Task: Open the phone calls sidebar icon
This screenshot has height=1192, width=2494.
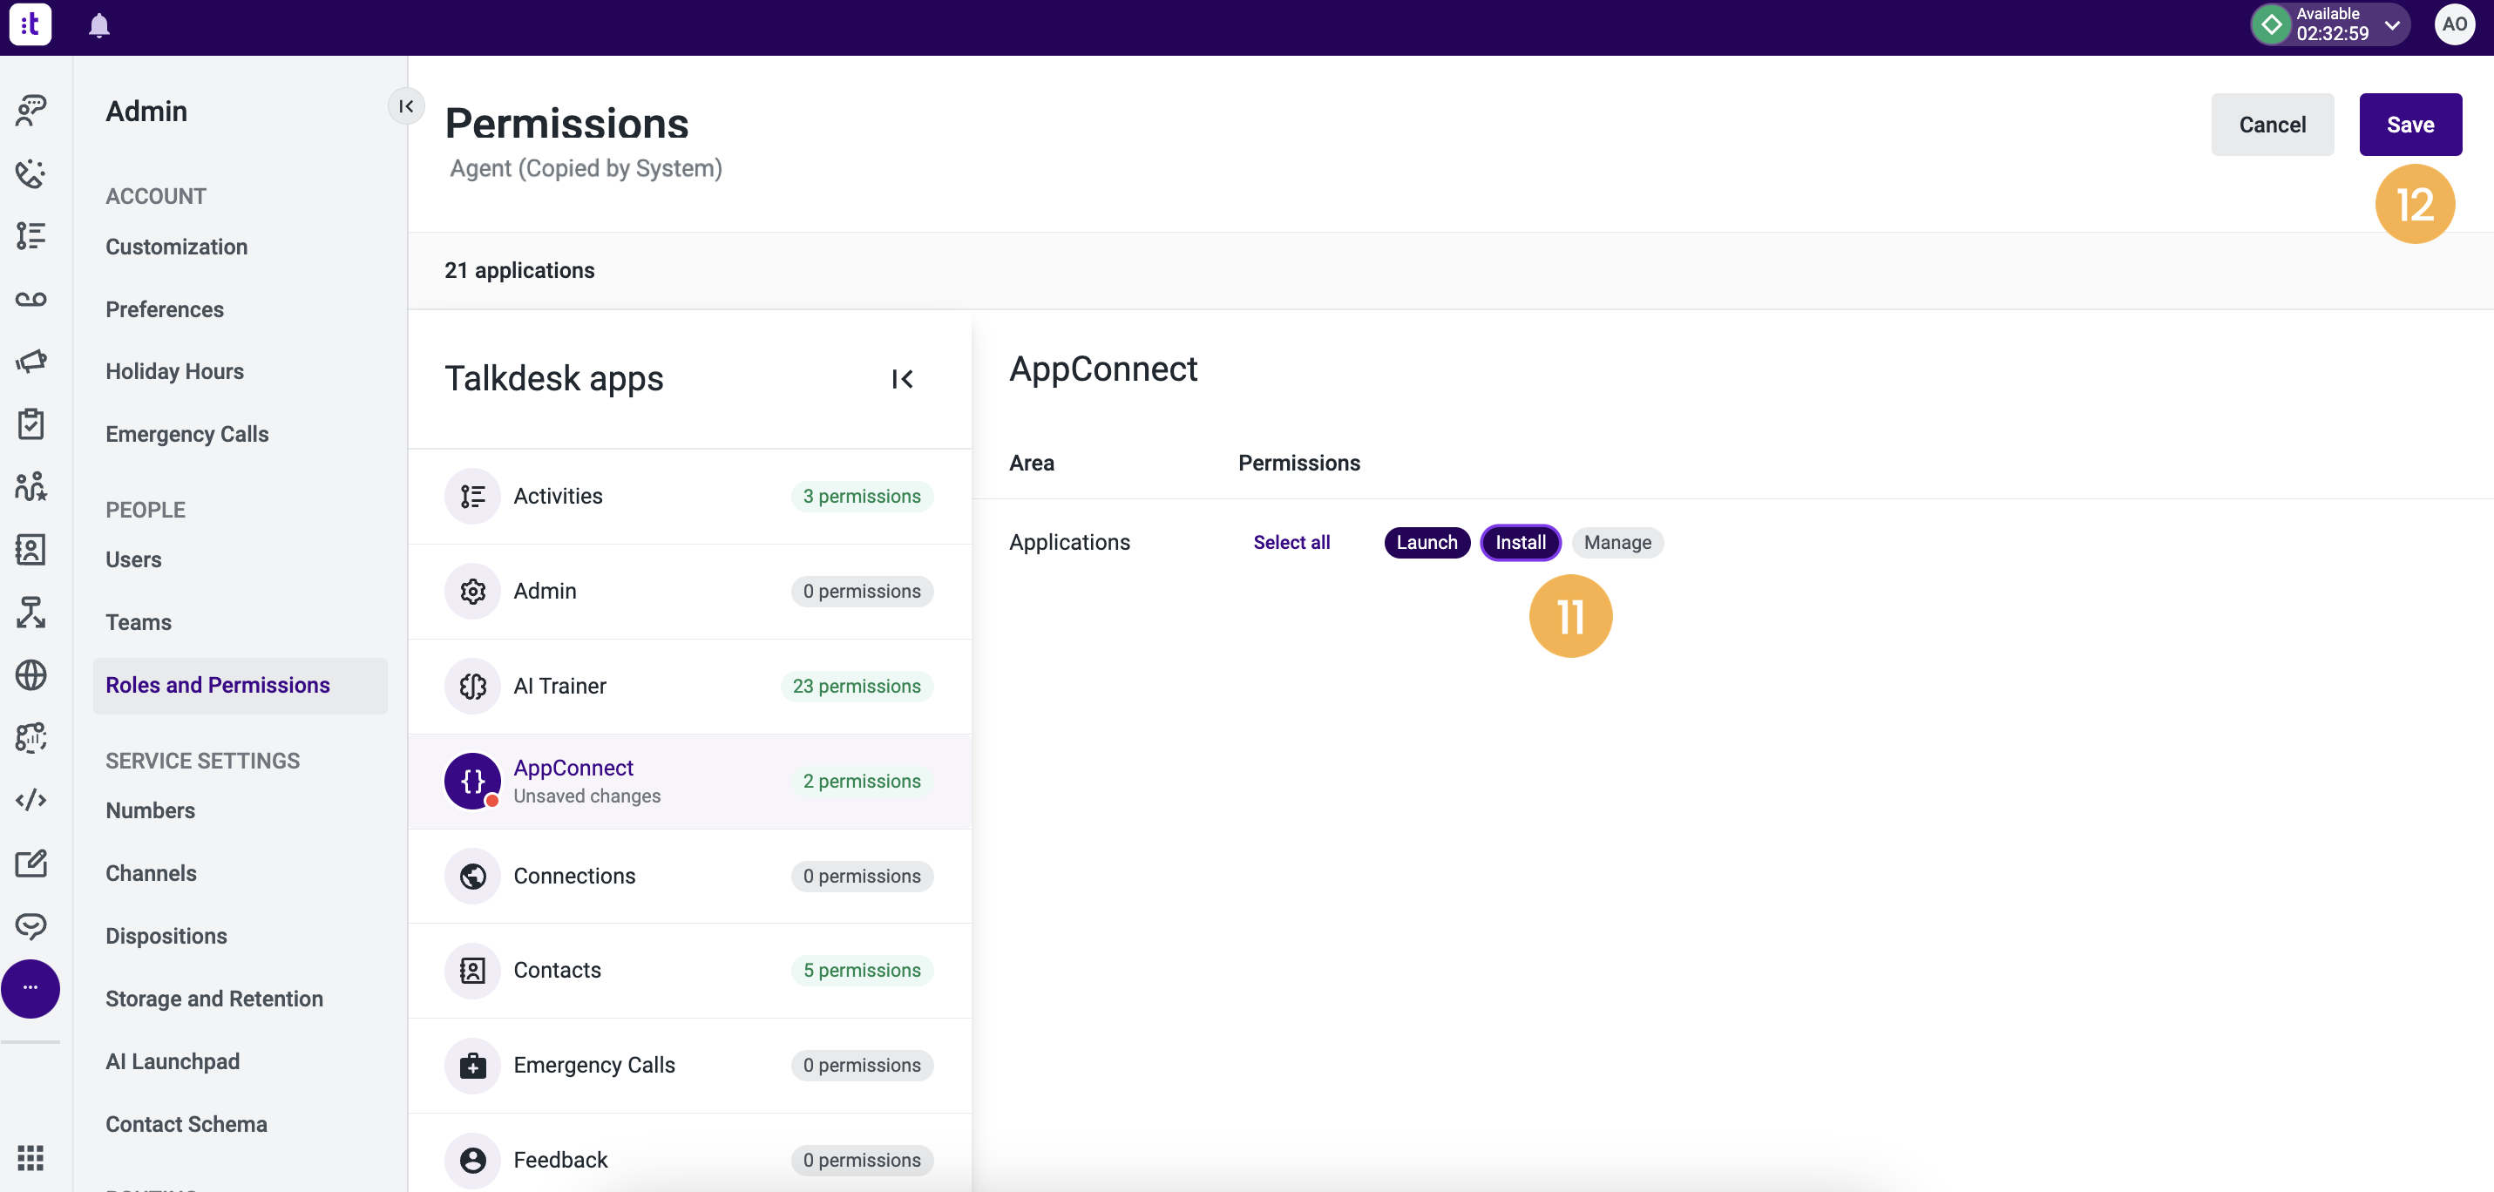Action: click(x=31, y=173)
